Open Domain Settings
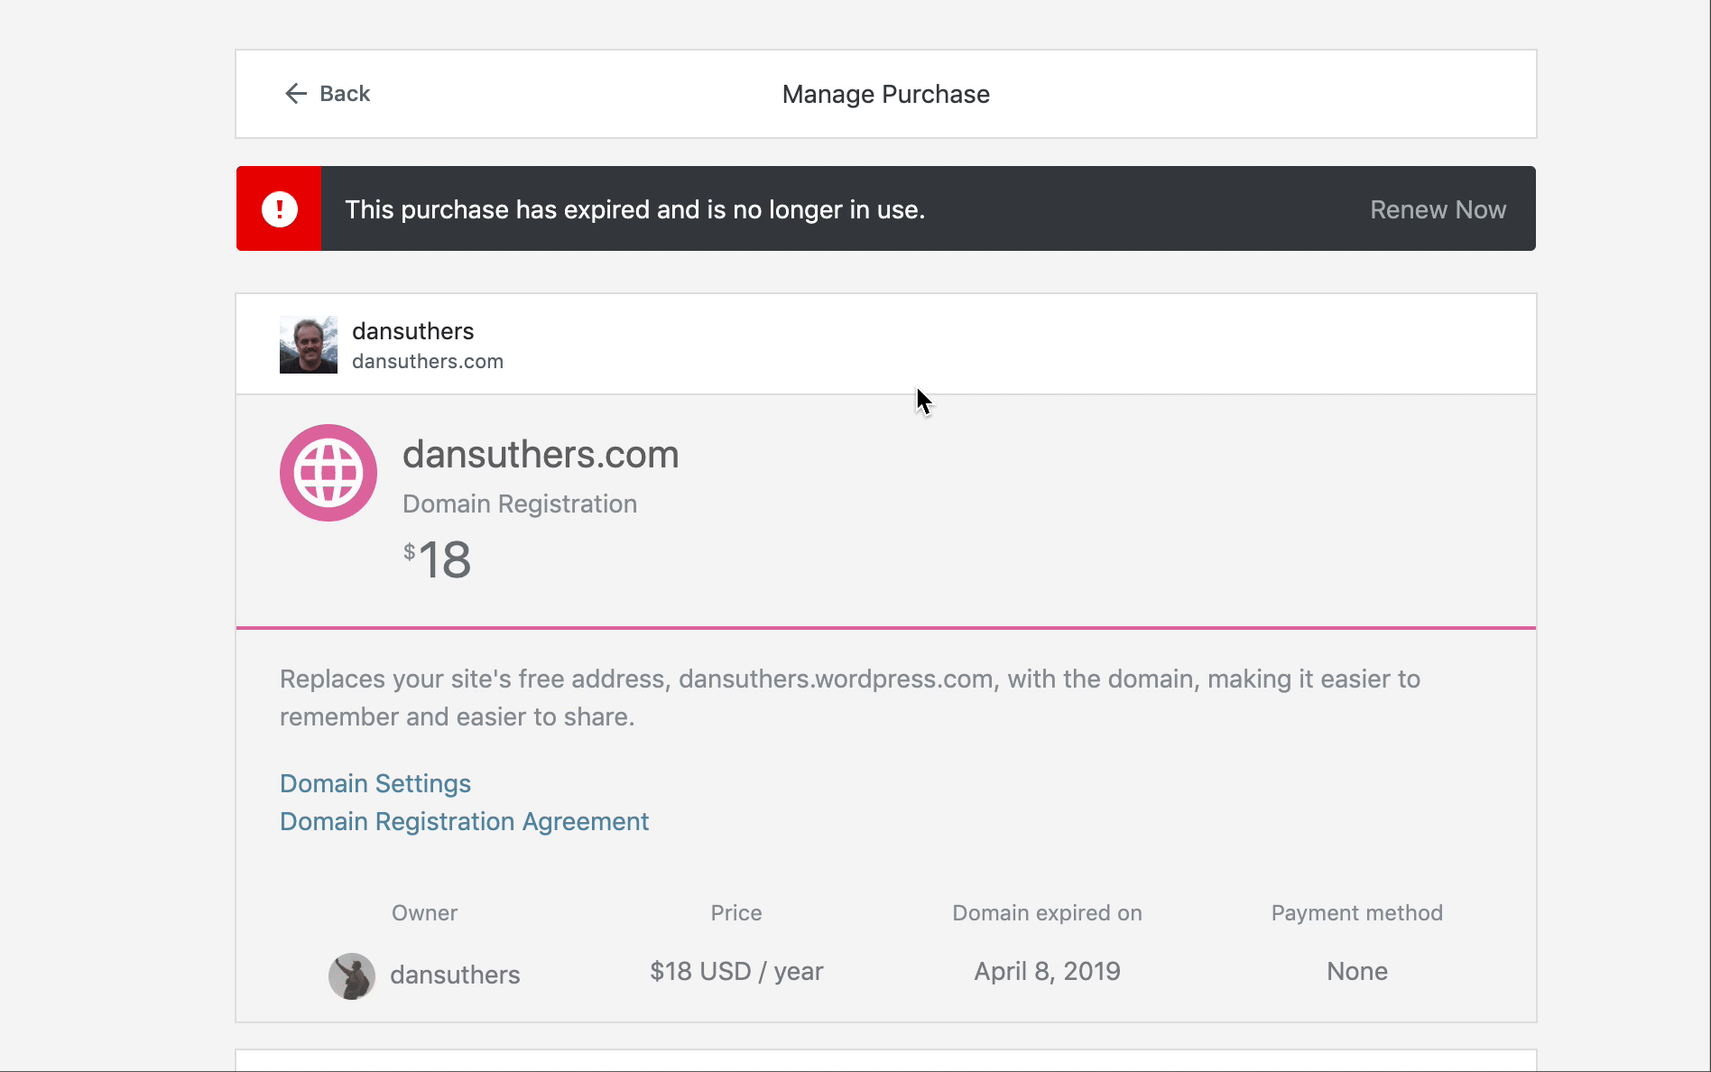The image size is (1711, 1072). pyautogui.click(x=375, y=783)
